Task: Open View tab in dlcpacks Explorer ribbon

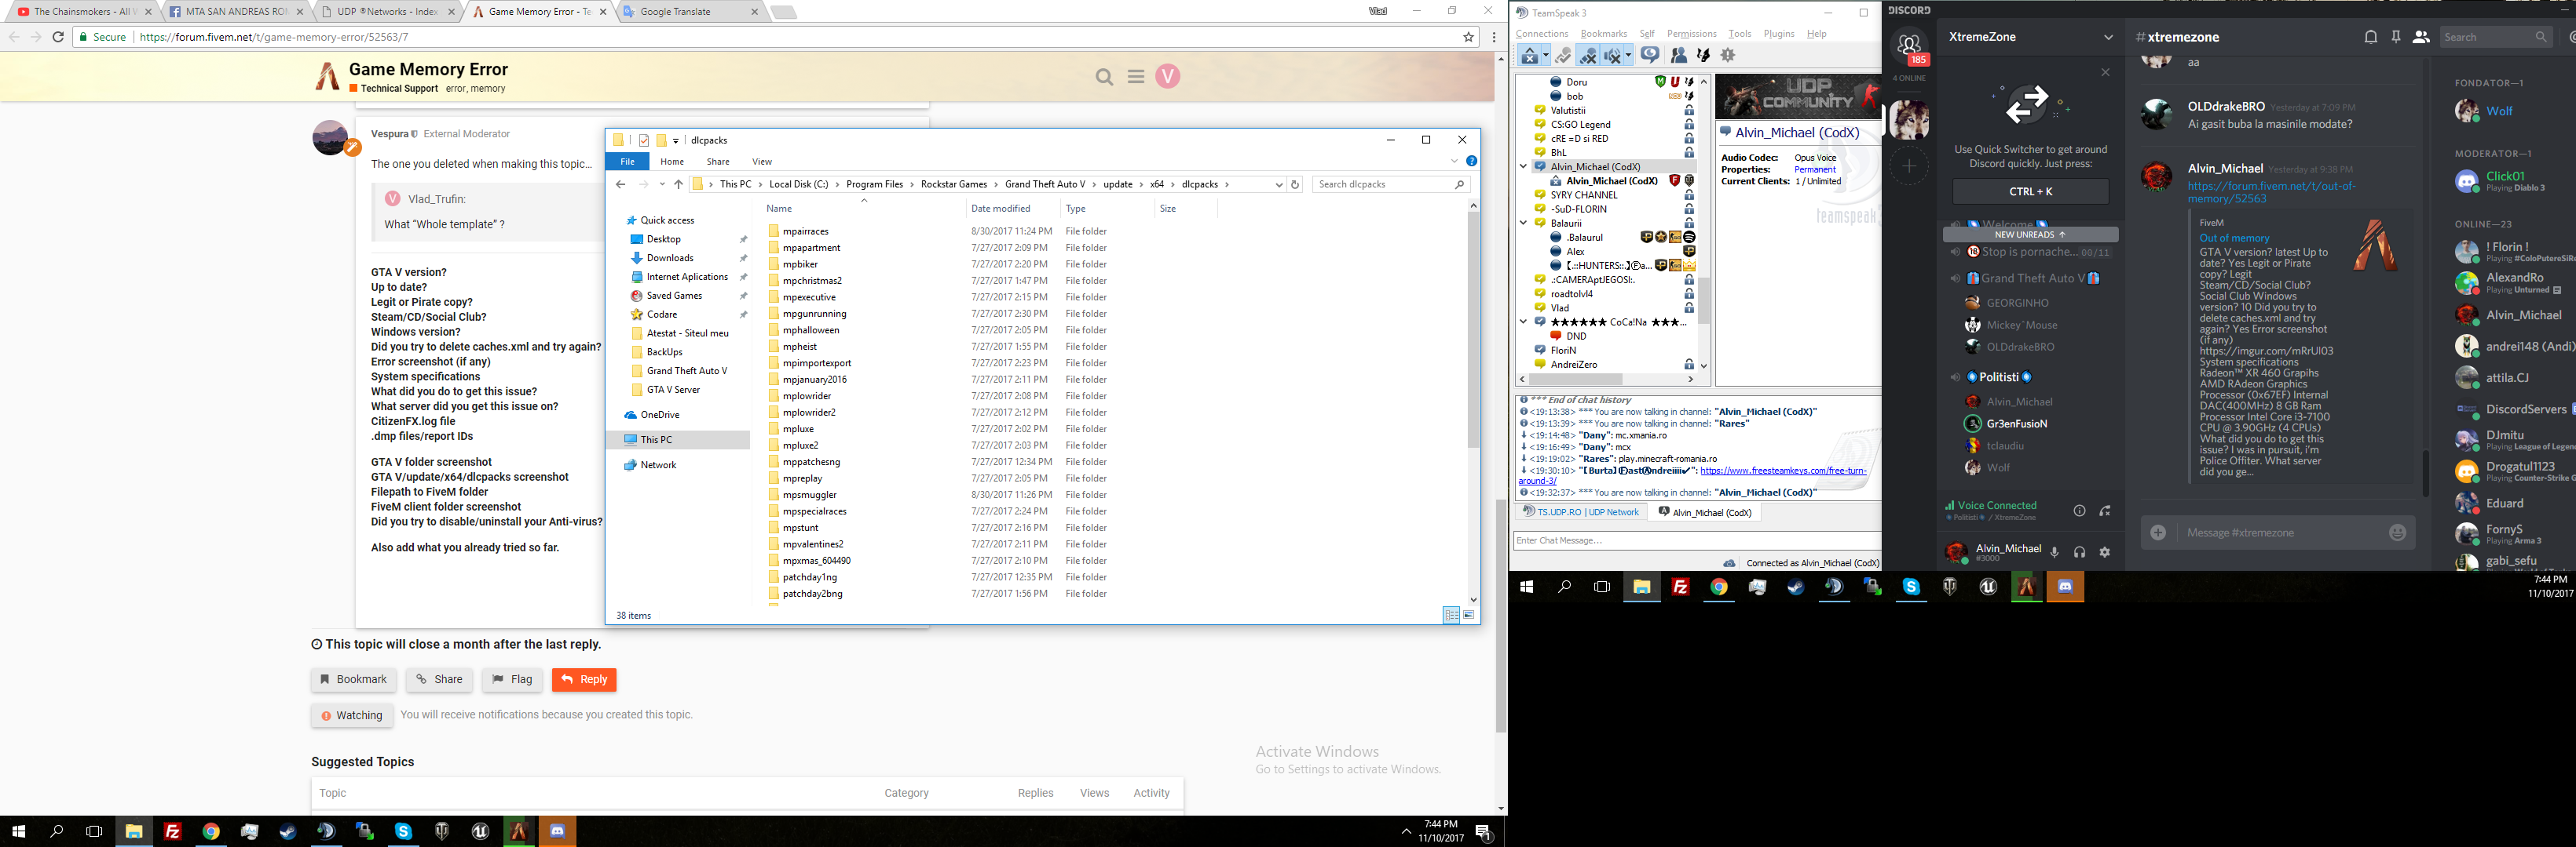Action: pos(762,161)
